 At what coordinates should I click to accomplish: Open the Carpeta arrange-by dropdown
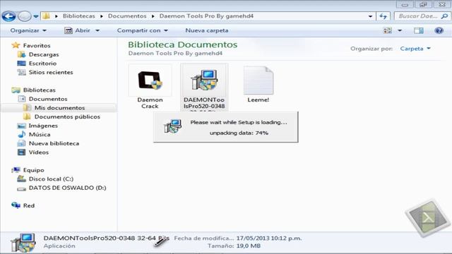pos(415,49)
